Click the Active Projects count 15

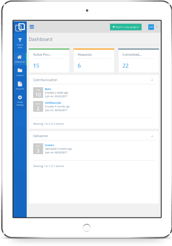36,66
